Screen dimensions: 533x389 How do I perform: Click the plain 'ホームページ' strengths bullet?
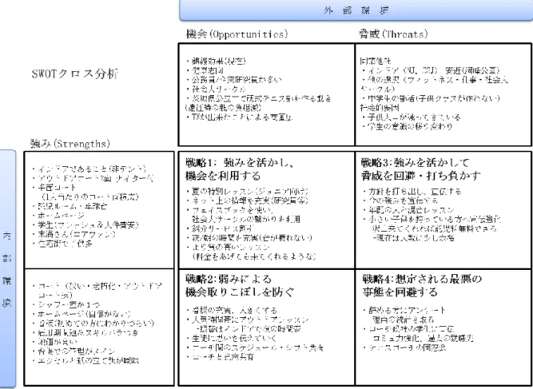point(58,216)
